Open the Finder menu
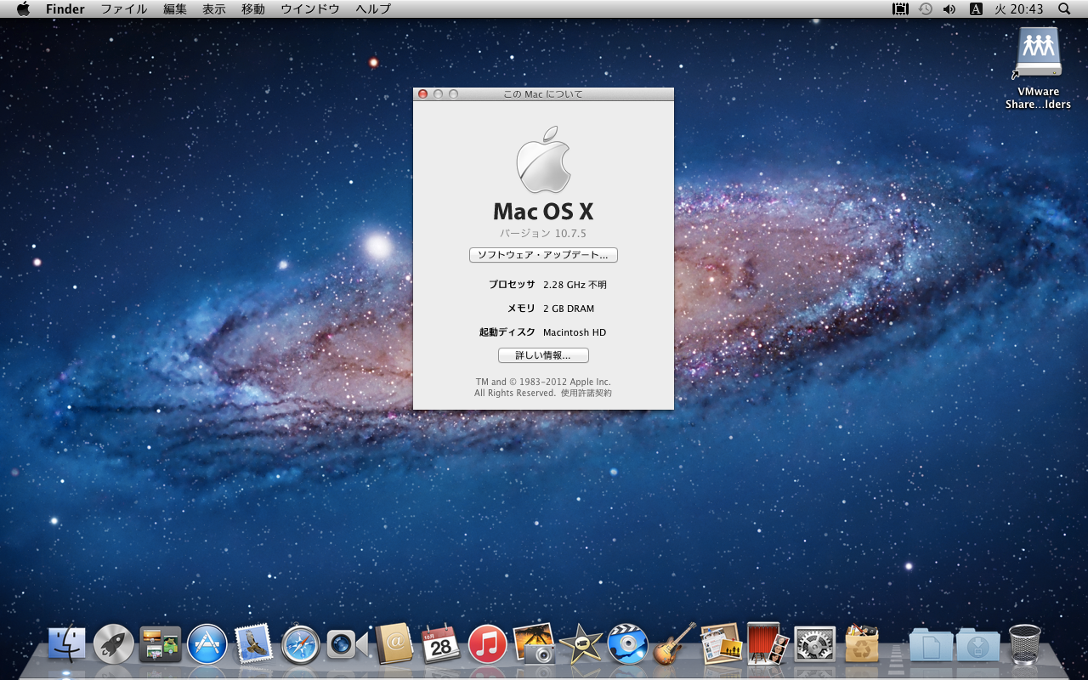Screen dimensions: 1088x680 pos(65,9)
